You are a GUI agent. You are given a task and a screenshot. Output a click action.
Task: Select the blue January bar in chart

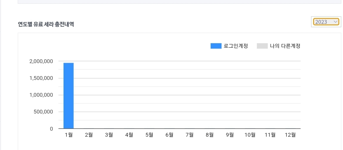[x=69, y=96]
